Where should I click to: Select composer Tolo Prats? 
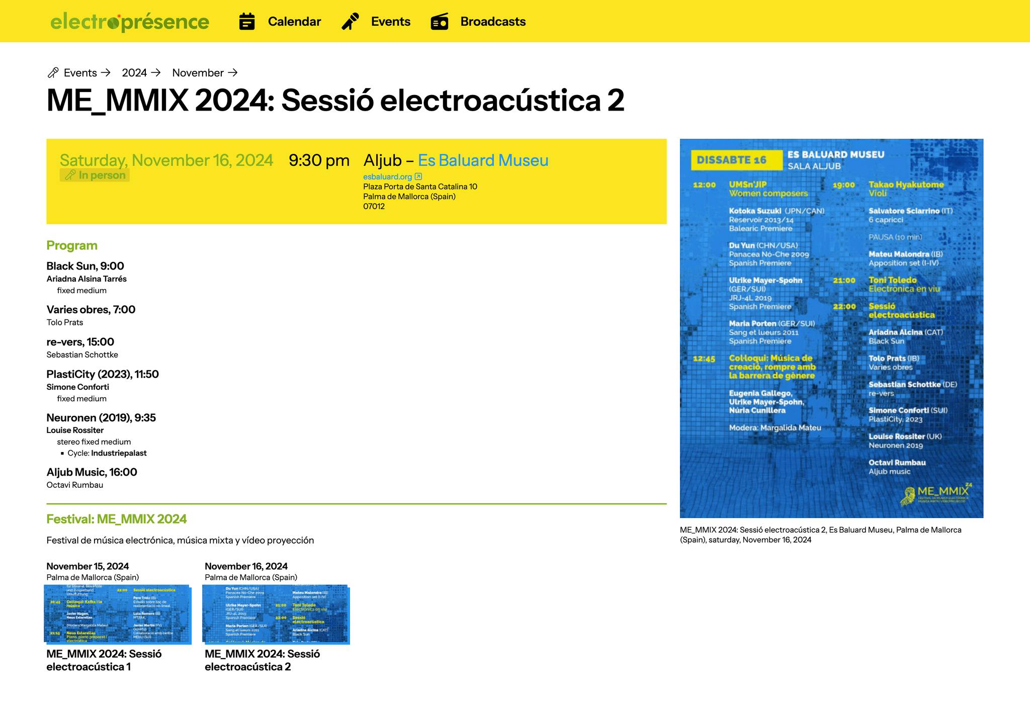tap(65, 322)
